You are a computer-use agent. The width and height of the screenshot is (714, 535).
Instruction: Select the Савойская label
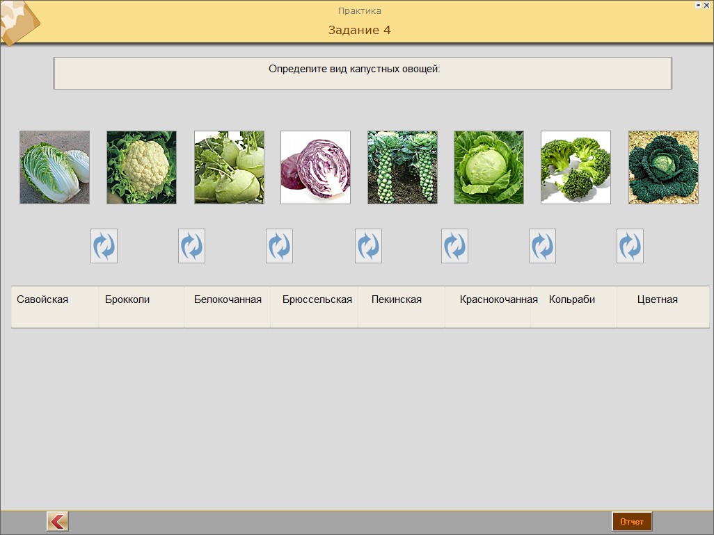click(x=42, y=299)
